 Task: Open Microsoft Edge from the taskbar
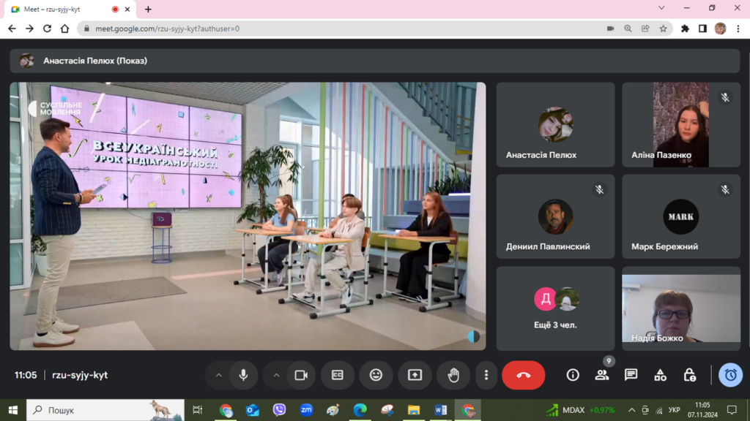coord(360,410)
